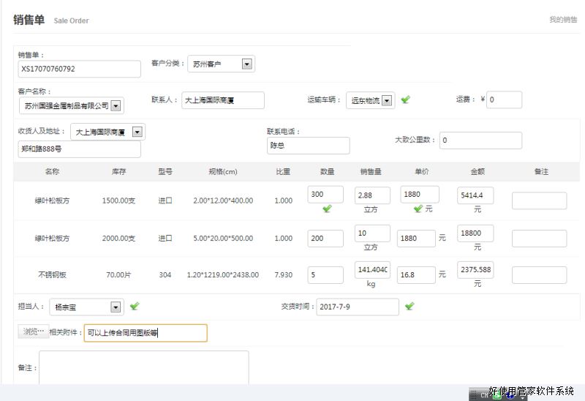
Task: Click the 运费 amount input field
Action: pyautogui.click(x=504, y=100)
